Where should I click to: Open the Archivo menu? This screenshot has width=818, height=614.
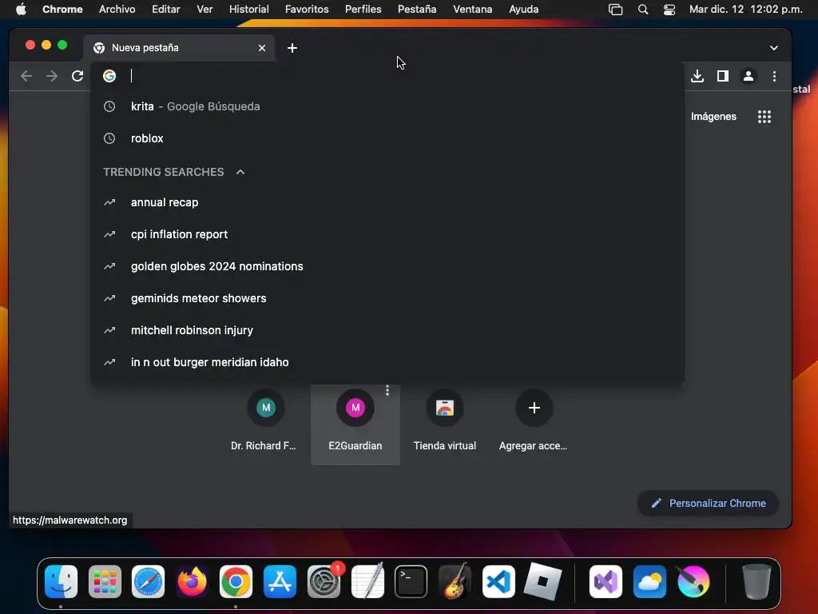click(117, 10)
